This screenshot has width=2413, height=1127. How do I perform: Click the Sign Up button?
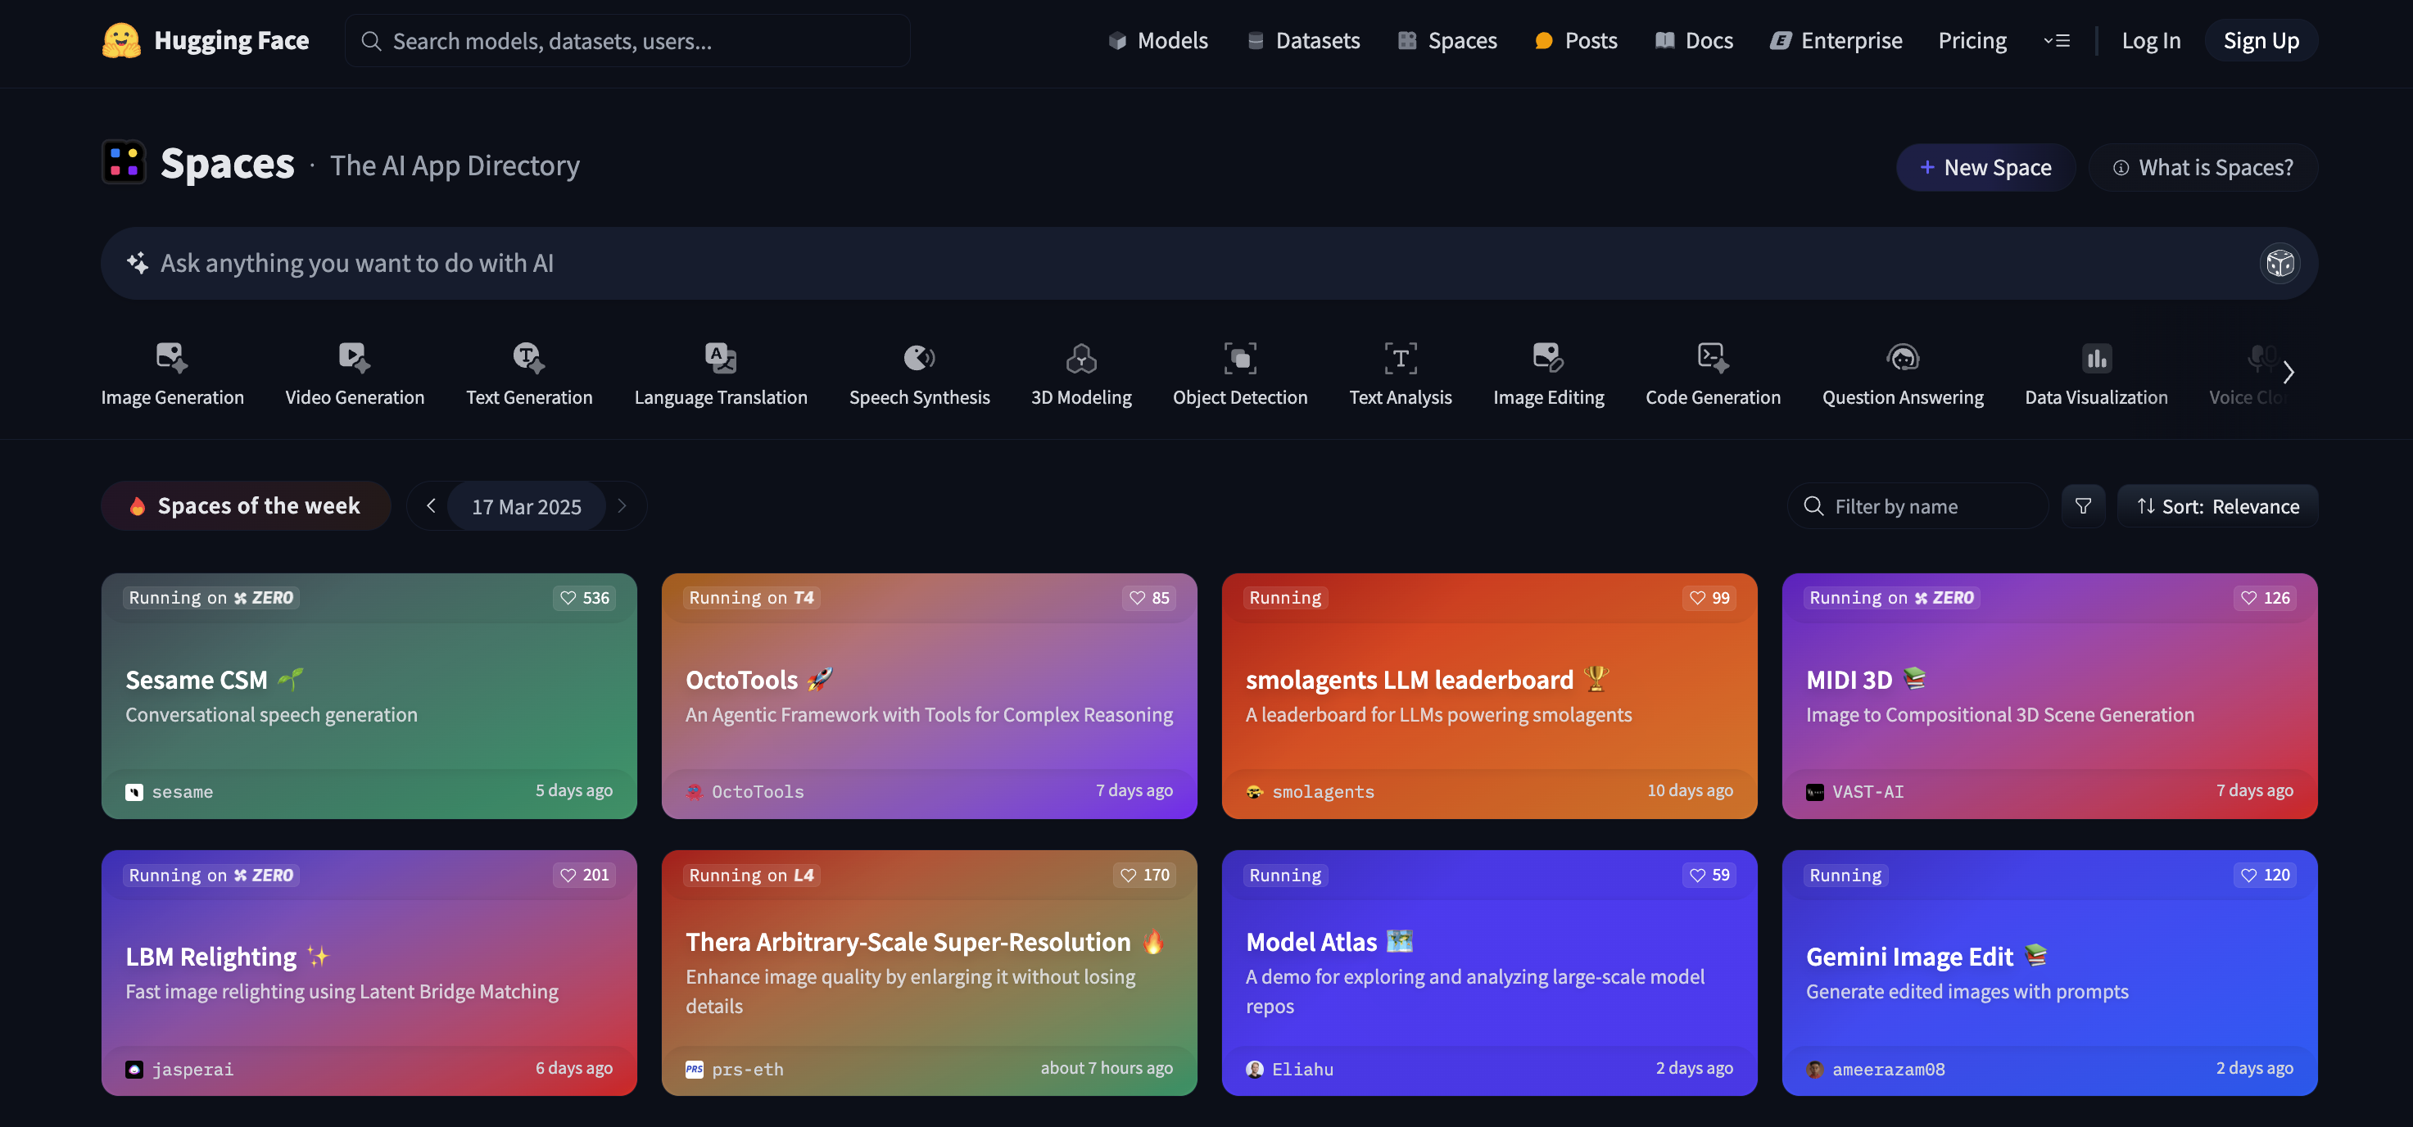coord(2261,40)
